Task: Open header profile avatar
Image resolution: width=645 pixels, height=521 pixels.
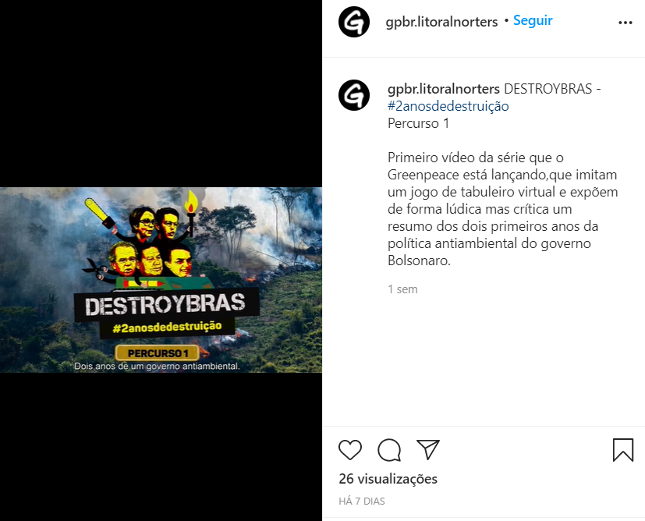Action: click(354, 22)
